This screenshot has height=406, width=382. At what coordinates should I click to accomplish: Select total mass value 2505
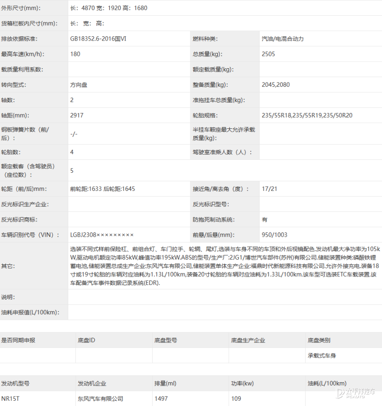[x=268, y=54]
